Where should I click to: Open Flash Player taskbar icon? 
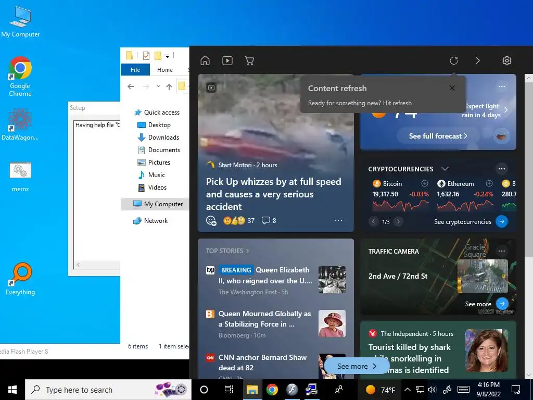pos(291,390)
